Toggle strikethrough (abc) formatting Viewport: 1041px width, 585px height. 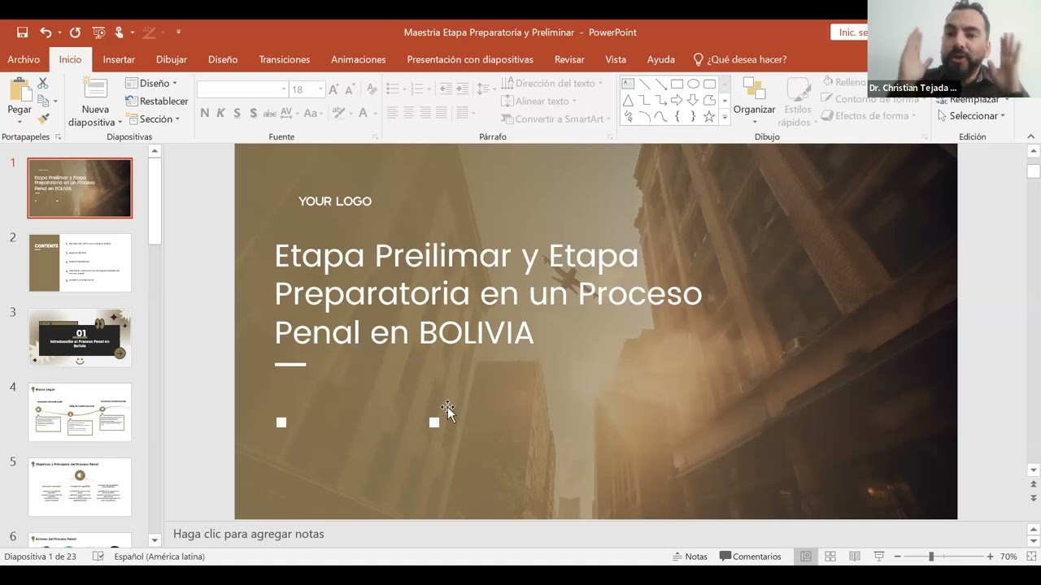point(270,113)
